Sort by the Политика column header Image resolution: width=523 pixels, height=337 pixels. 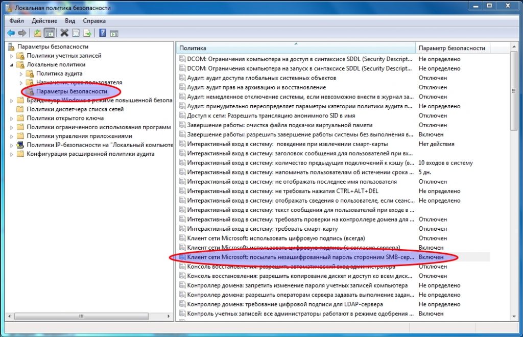pyautogui.click(x=296, y=48)
